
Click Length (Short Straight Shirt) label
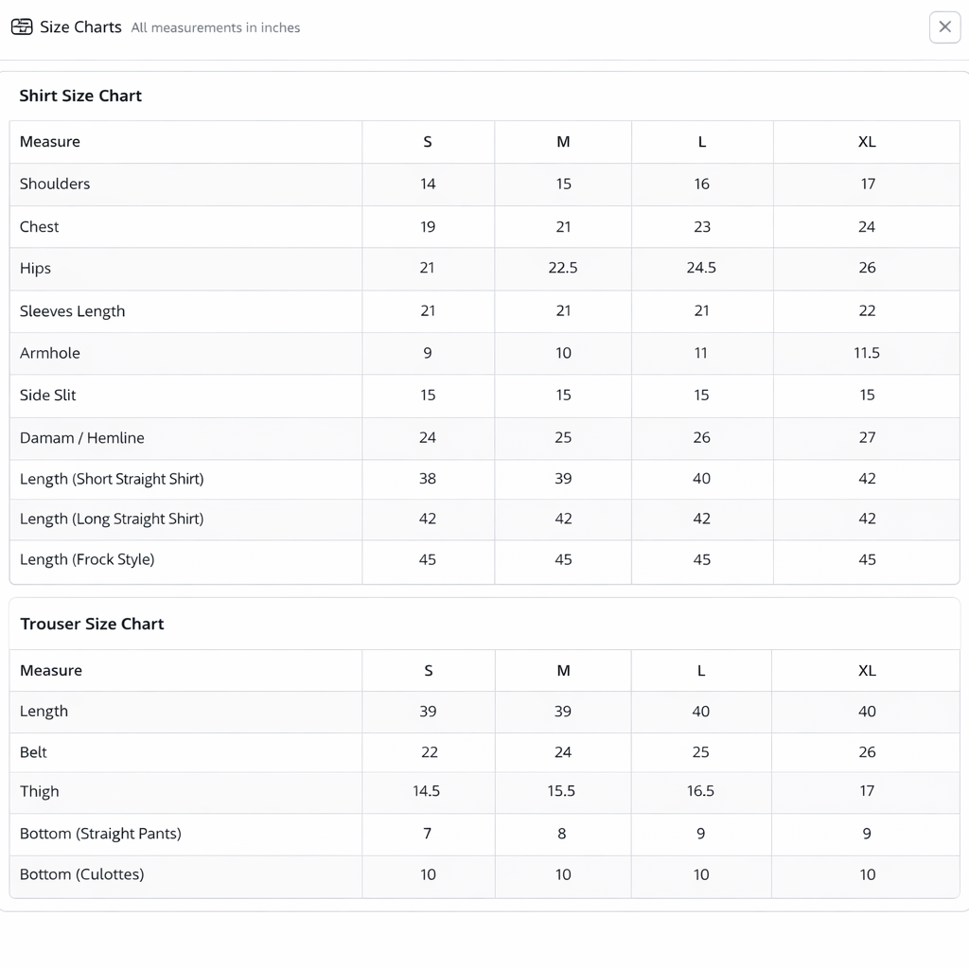pyautogui.click(x=112, y=479)
